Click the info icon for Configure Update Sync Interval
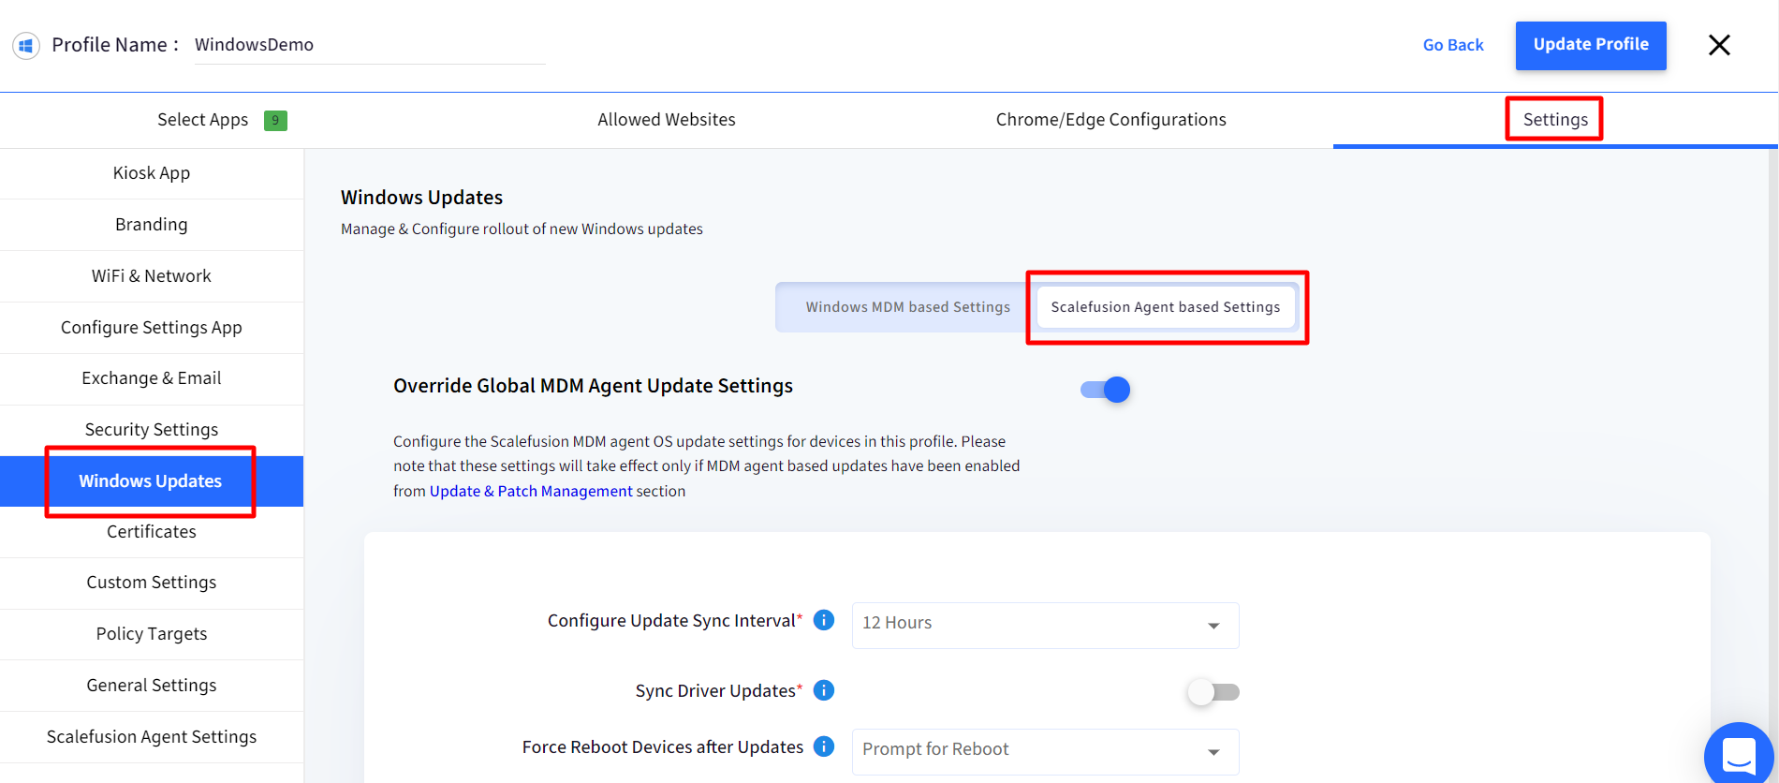 coord(824,620)
